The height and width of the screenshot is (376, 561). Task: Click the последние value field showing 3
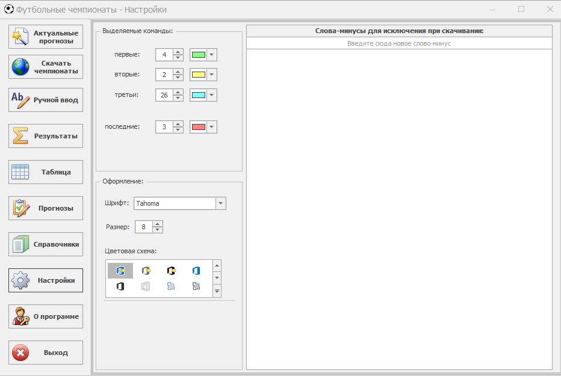164,127
